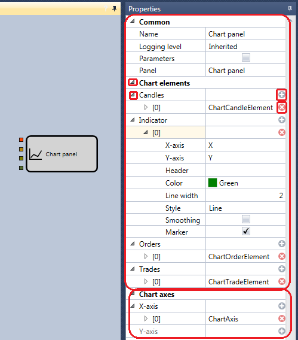
Task: Add a new Y-axis under Chart axes
Action: coord(281,331)
